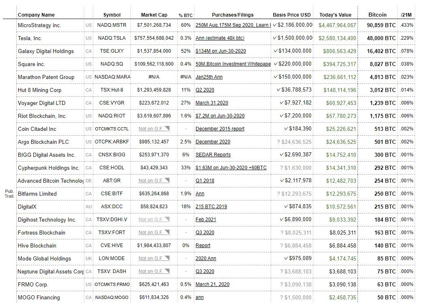Select the OTCMKTS:FRMO symbol cell
435x303 pixels.
(x=112, y=284)
